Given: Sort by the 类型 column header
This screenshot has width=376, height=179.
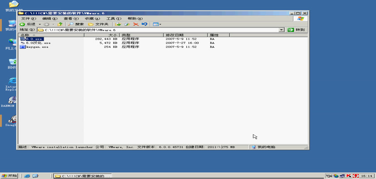Looking at the screenshot, I should point(141,35).
